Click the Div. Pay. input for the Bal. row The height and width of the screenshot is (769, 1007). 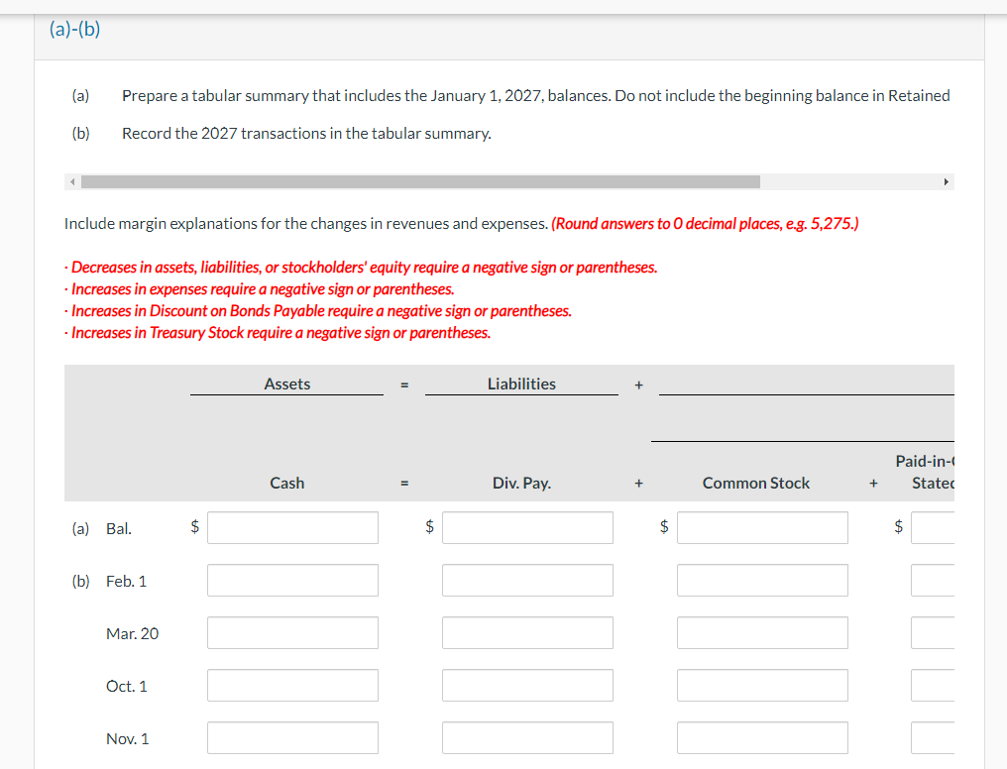[x=527, y=527]
